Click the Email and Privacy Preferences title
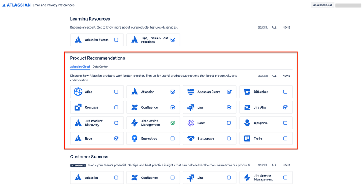This screenshot has width=362, height=187. point(54,5)
